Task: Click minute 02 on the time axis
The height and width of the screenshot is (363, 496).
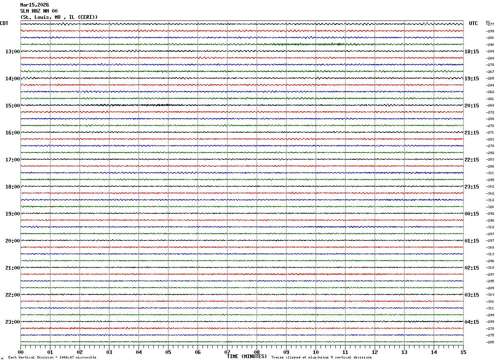Action: pyautogui.click(x=80, y=352)
